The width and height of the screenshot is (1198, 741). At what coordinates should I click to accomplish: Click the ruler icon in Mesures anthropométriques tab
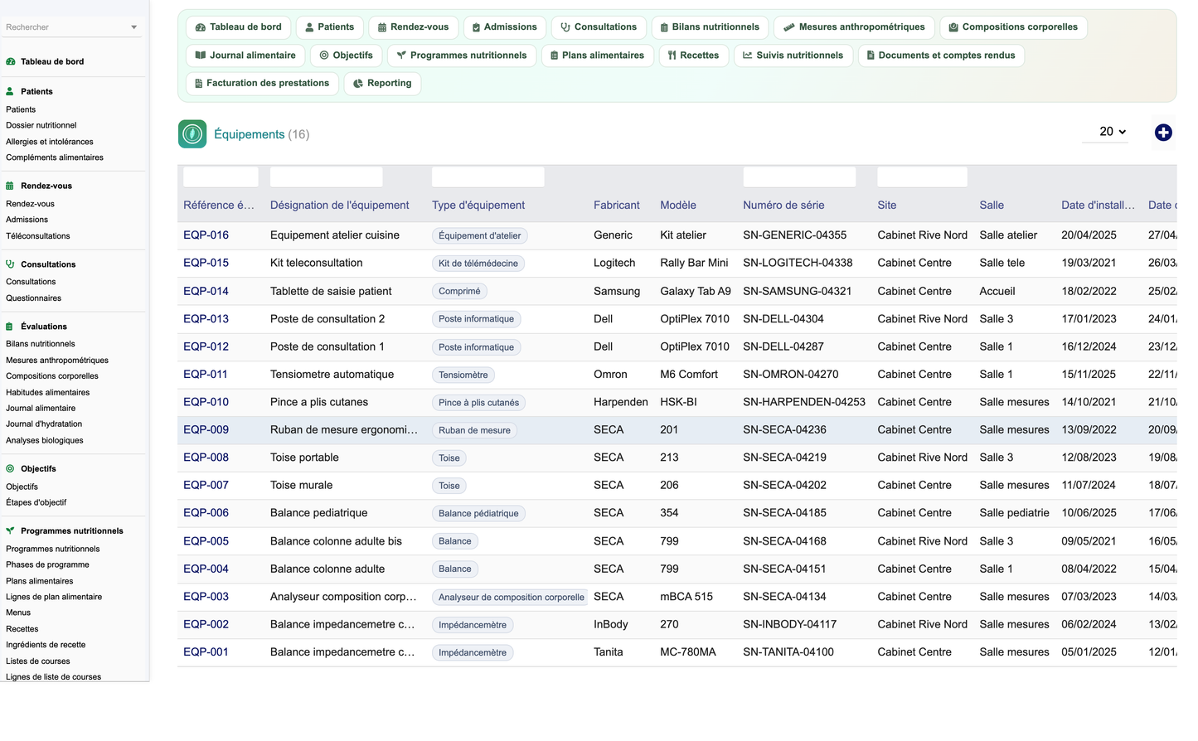(788, 27)
